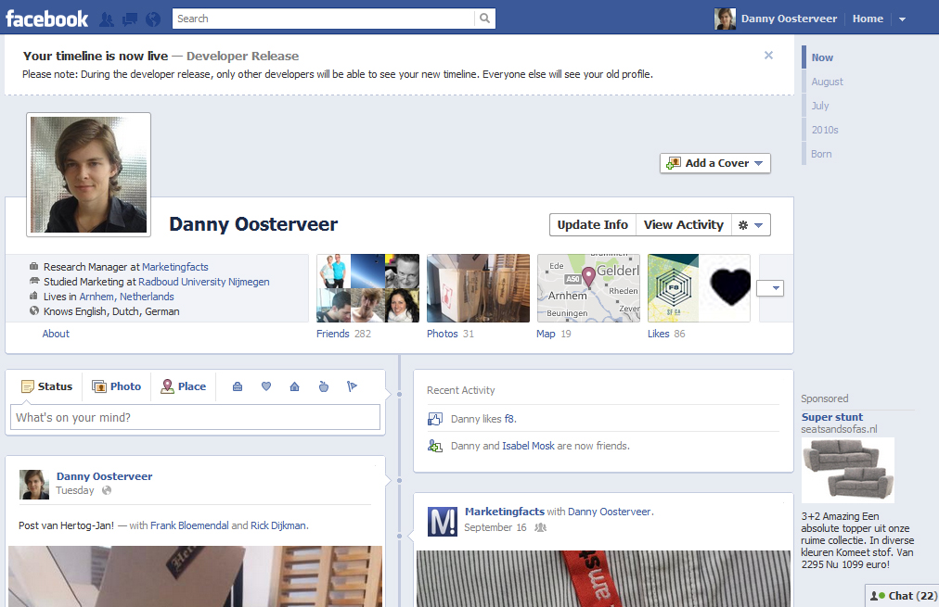
Task: Open the messages icon in top bar
Action: point(130,19)
